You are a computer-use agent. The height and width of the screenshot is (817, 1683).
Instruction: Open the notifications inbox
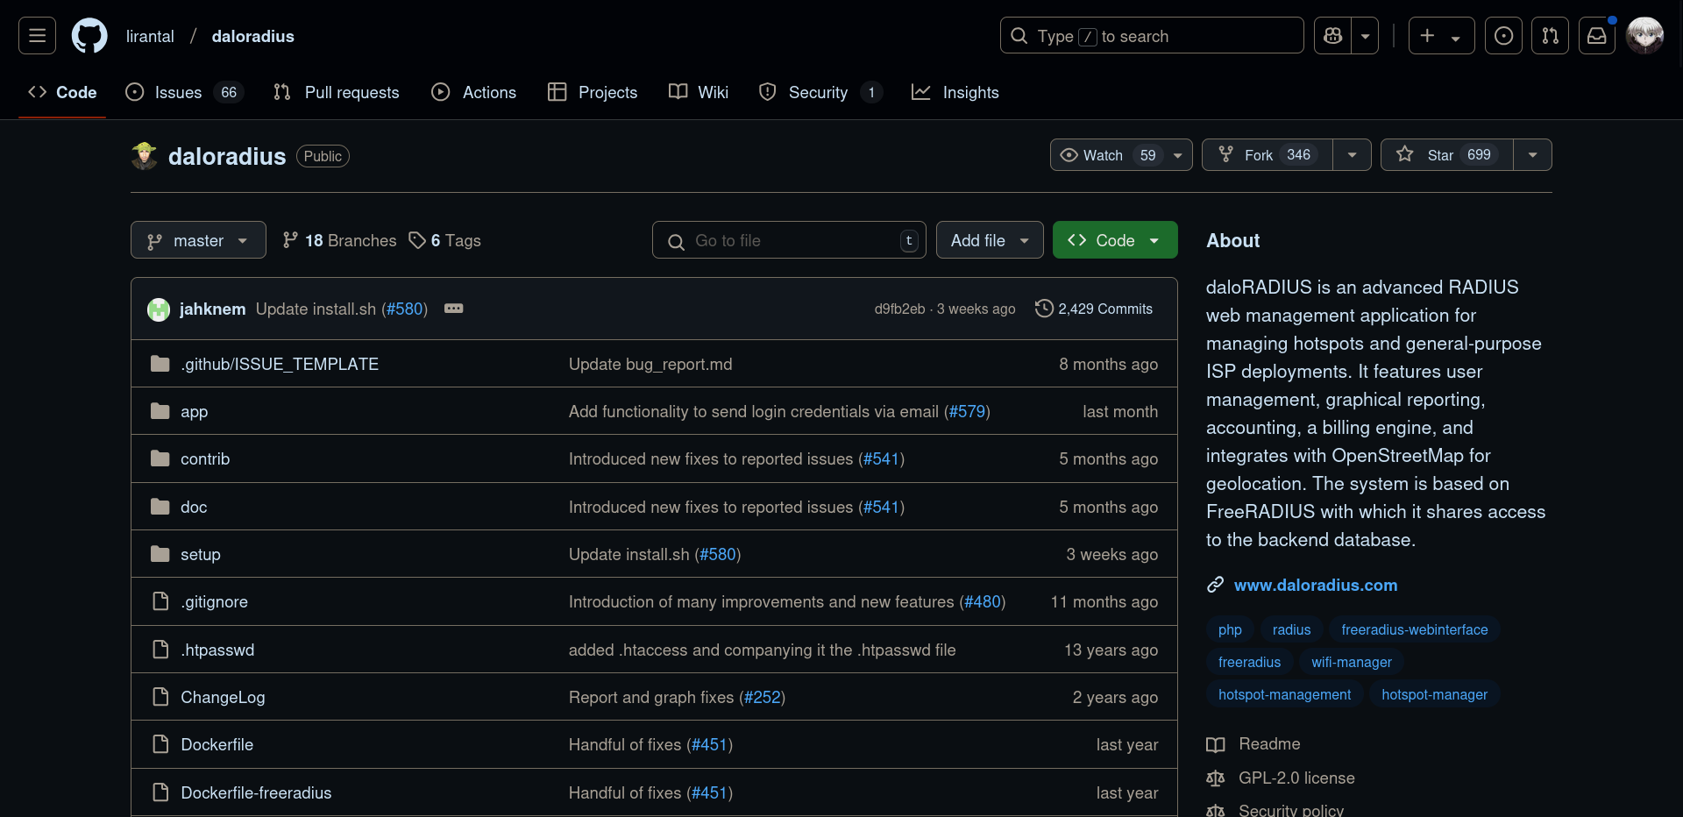point(1596,36)
